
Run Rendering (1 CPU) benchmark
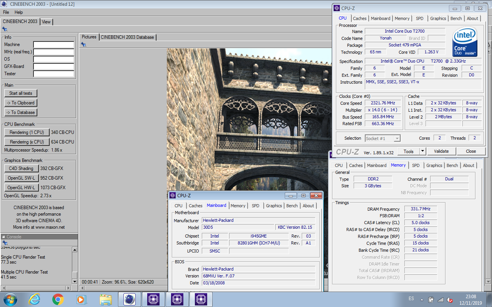[27, 132]
